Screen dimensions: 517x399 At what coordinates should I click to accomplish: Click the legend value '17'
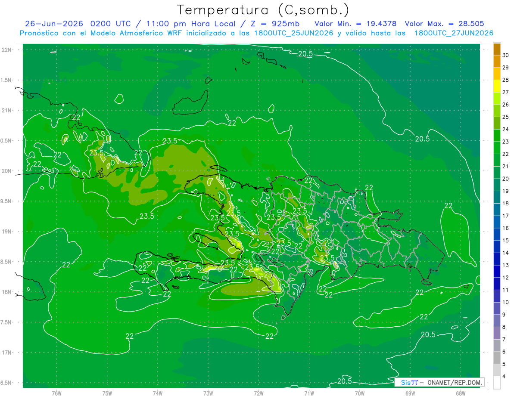[506, 216]
